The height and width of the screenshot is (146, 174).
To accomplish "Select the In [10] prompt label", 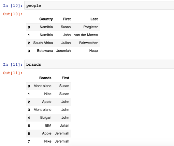I will click(13, 5).
